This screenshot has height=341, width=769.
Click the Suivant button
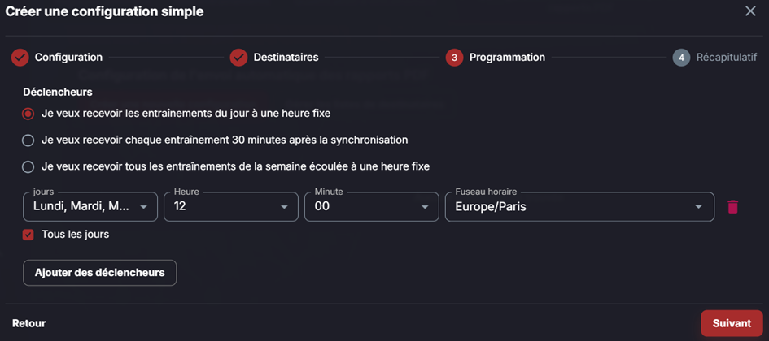pyautogui.click(x=732, y=323)
